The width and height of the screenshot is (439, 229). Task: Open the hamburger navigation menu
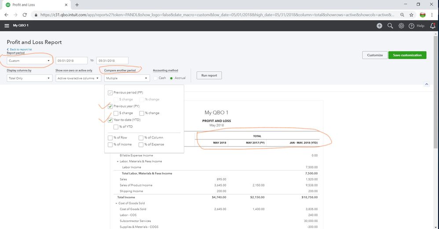[7, 26]
